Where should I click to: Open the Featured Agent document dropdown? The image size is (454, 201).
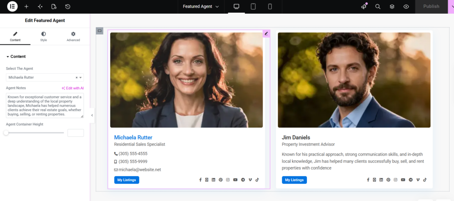201,6
